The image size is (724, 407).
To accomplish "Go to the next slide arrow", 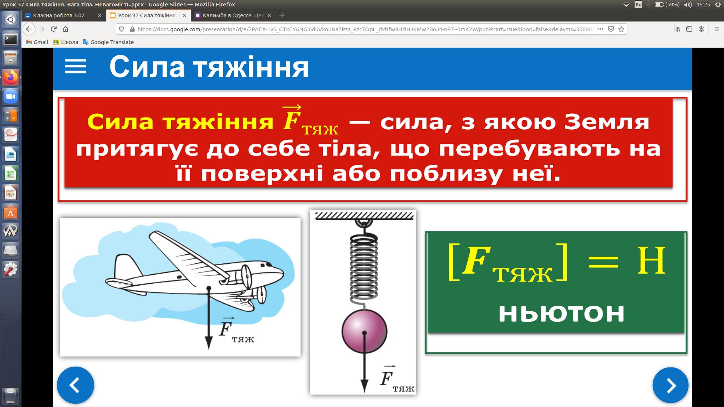I will pyautogui.click(x=670, y=385).
